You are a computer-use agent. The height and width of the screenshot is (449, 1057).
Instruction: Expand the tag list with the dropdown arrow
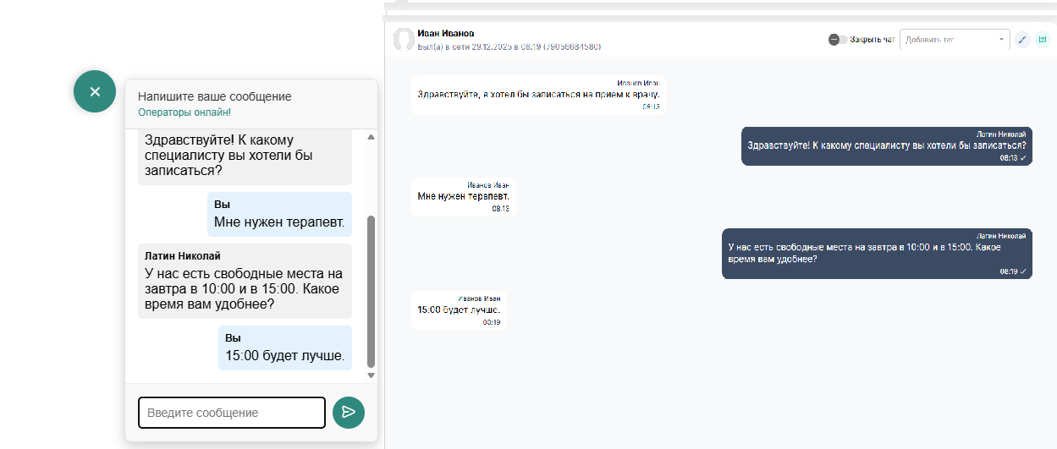[1002, 39]
